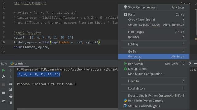Open Copy / Paste Special entry
This screenshot has height=110, width=197.
154,20
